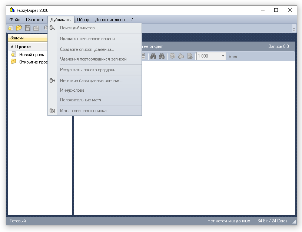Click the open folder icon in toolbar
This screenshot has width=302, height=232.
(19, 28)
